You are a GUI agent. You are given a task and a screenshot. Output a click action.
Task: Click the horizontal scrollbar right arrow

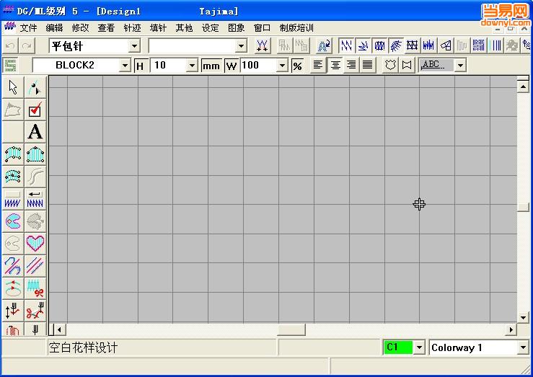[511, 329]
